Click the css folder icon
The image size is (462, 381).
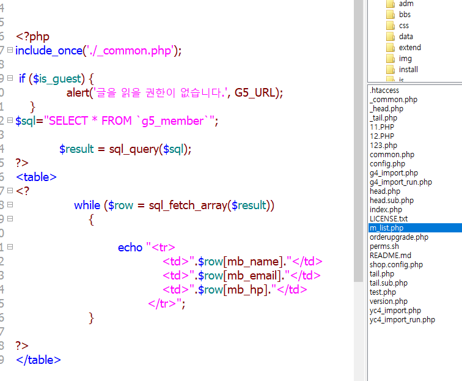click(x=391, y=26)
